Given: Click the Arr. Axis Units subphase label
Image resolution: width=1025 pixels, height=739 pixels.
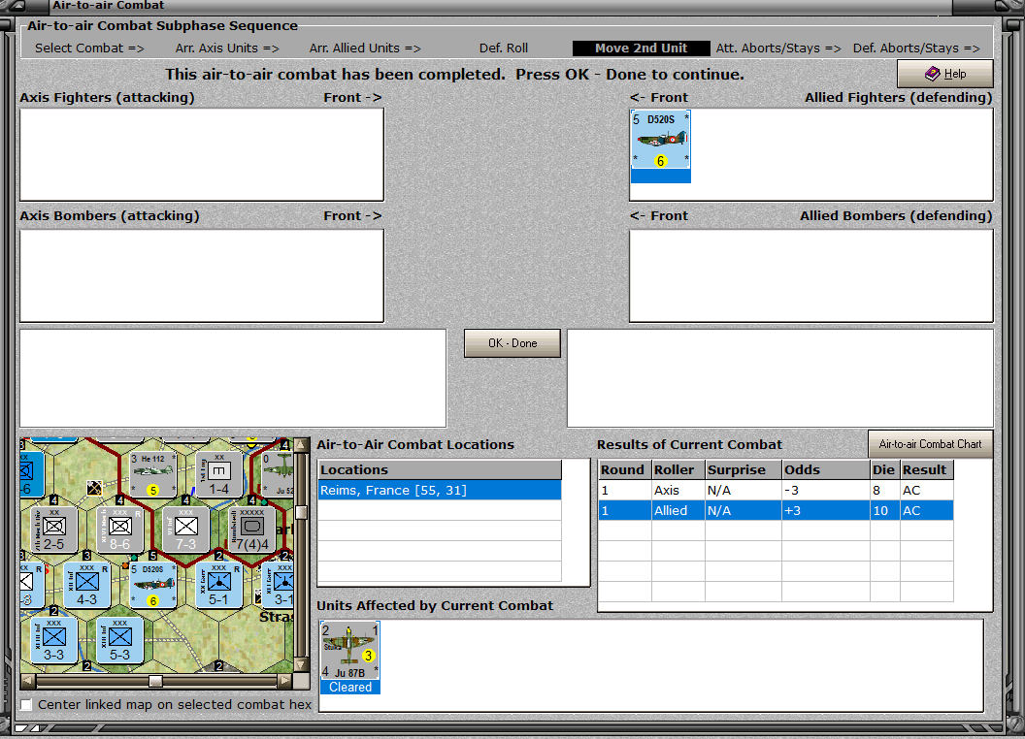Looking at the screenshot, I should (227, 48).
